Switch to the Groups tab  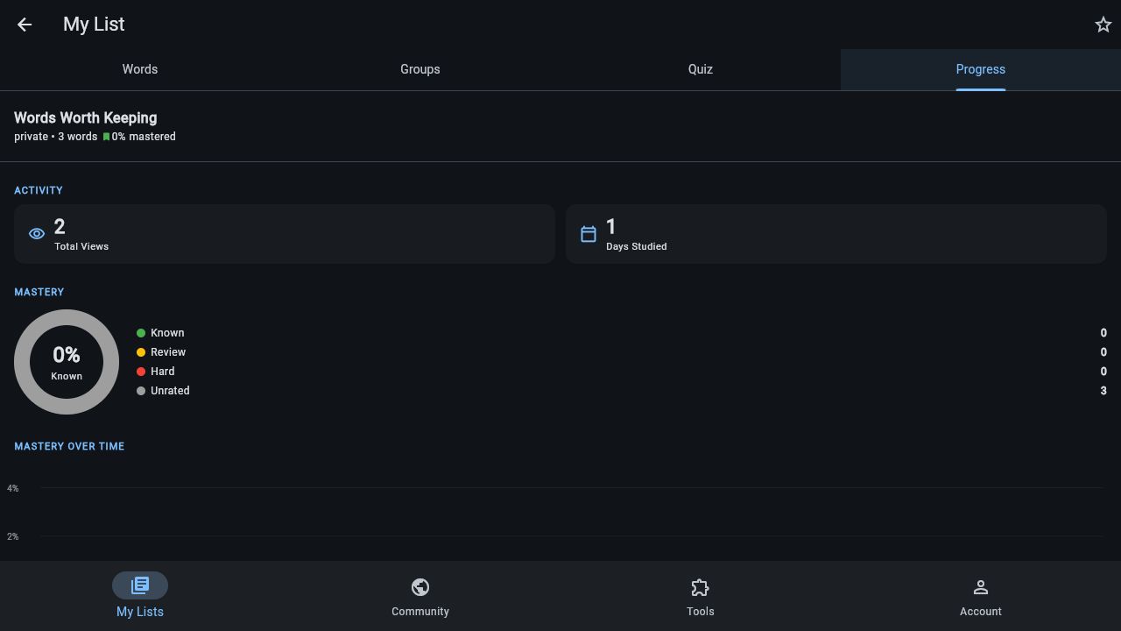[x=420, y=69]
